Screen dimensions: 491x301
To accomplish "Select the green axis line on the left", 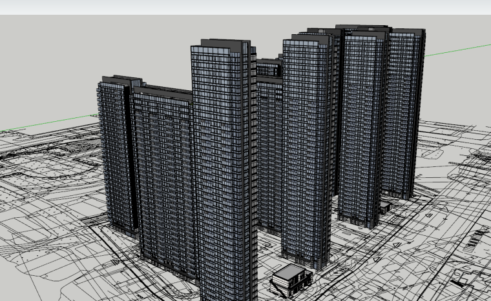I will click(52, 122).
